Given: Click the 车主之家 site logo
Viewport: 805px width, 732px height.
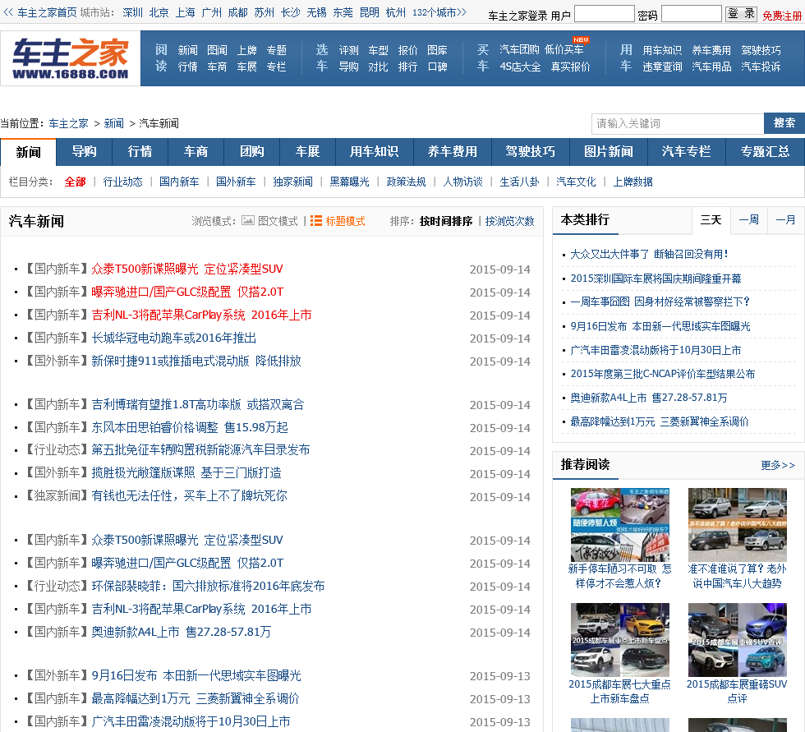Looking at the screenshot, I should click(71, 58).
